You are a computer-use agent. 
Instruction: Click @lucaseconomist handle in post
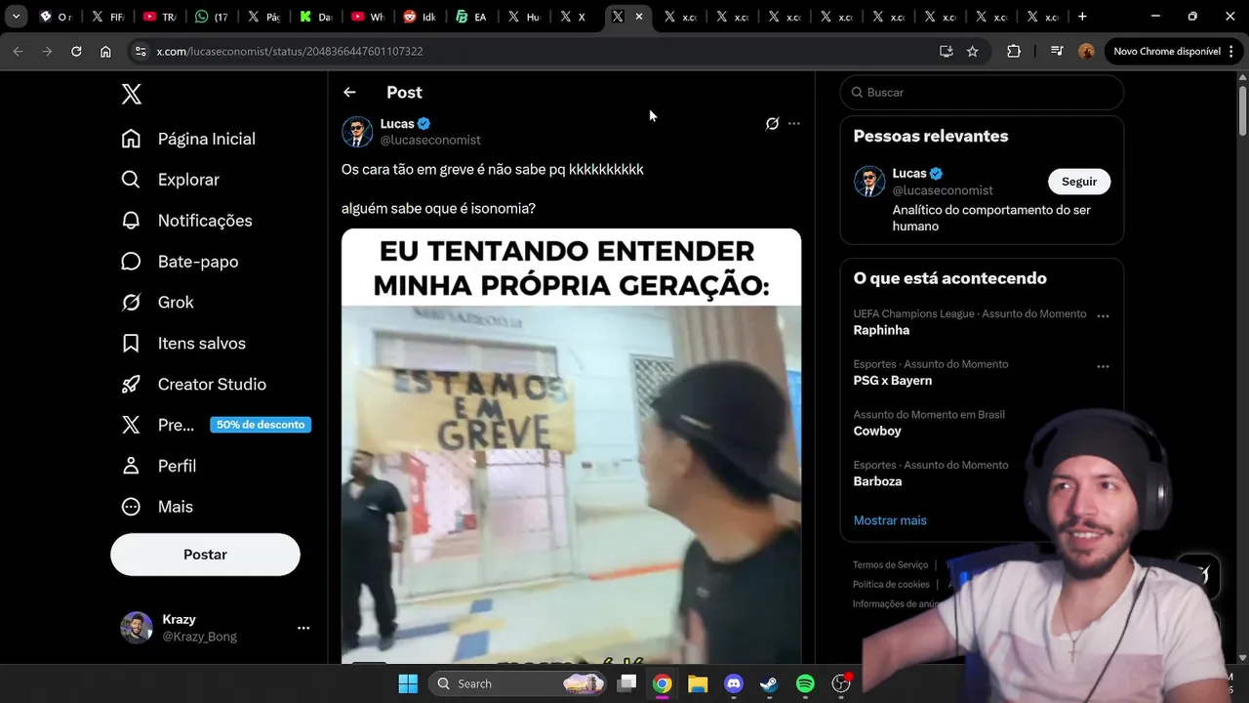coord(430,141)
